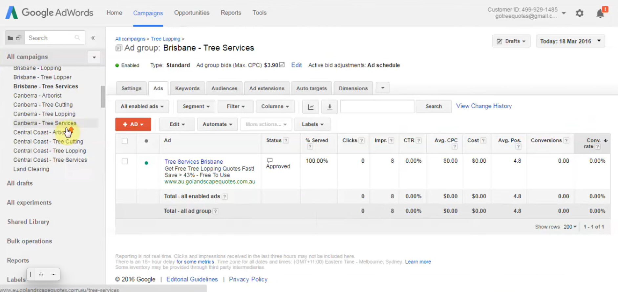Image resolution: width=618 pixels, height=292 pixels.
Task: Open the Drafts dropdown
Action: (511, 41)
